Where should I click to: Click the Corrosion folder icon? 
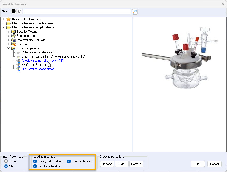pyautogui.click(x=13, y=44)
